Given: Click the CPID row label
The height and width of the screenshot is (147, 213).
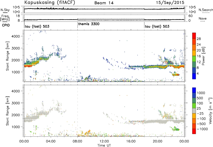Looking at the screenshot, I should coord(6,25).
